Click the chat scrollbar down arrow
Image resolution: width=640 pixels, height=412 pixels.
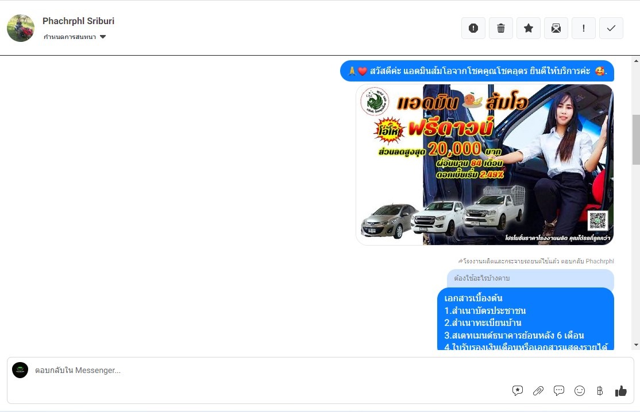[x=636, y=345]
